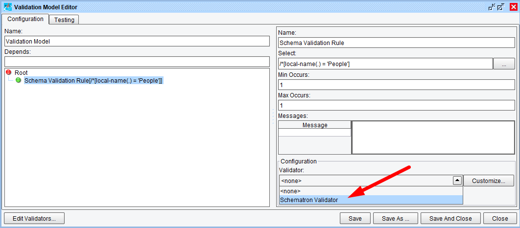Click the iconify (shrink) window icon
The height and width of the screenshot is (228, 520).
[x=491, y=7]
